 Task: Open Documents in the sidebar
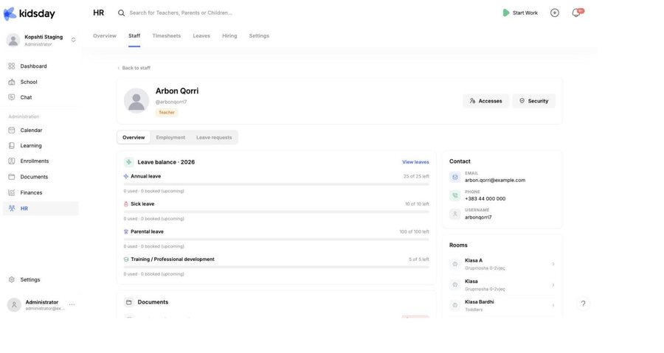click(x=34, y=177)
